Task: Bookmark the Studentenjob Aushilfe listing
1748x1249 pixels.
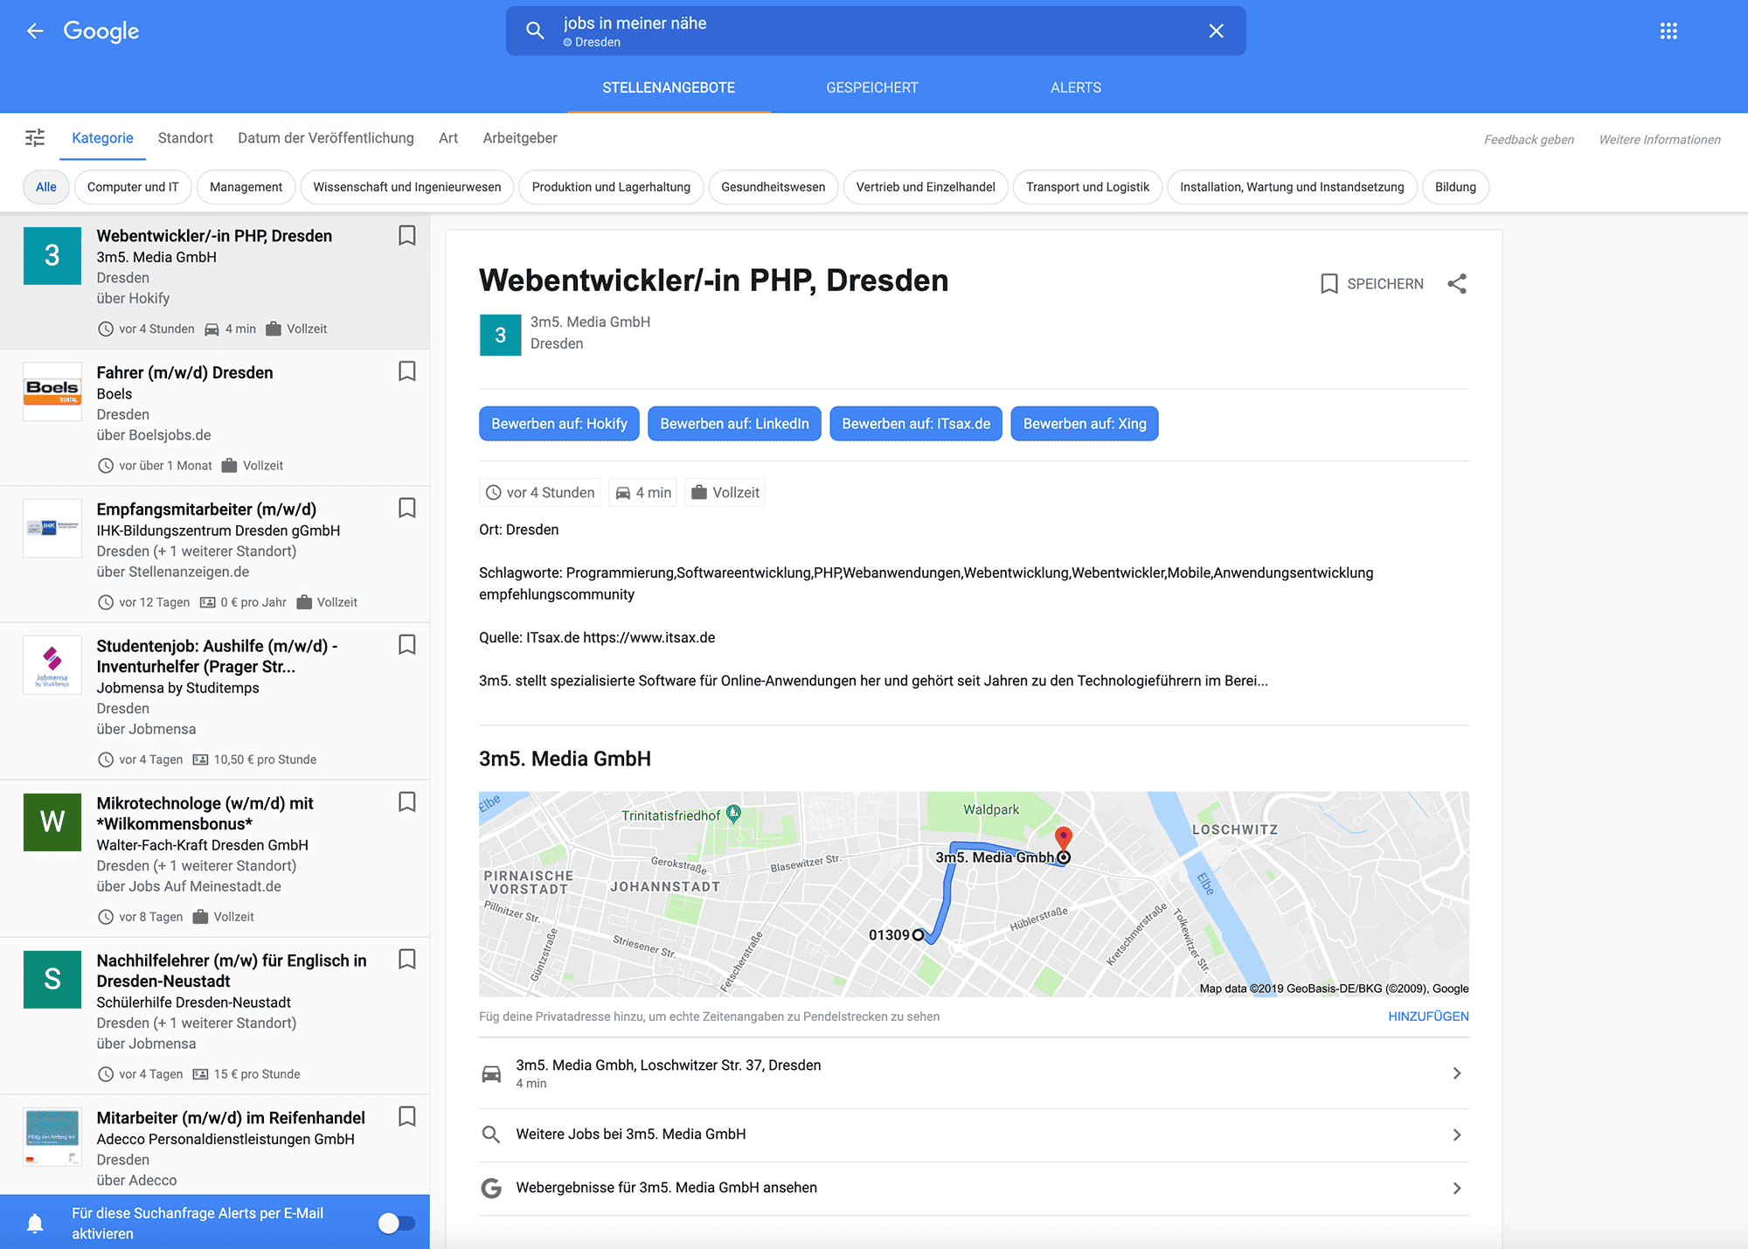Action: 406,644
